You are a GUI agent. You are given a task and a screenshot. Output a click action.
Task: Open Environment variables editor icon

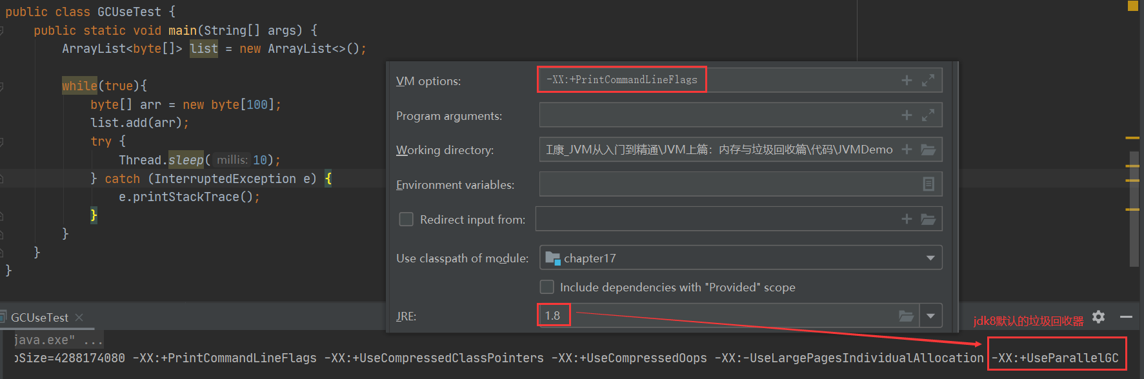928,184
